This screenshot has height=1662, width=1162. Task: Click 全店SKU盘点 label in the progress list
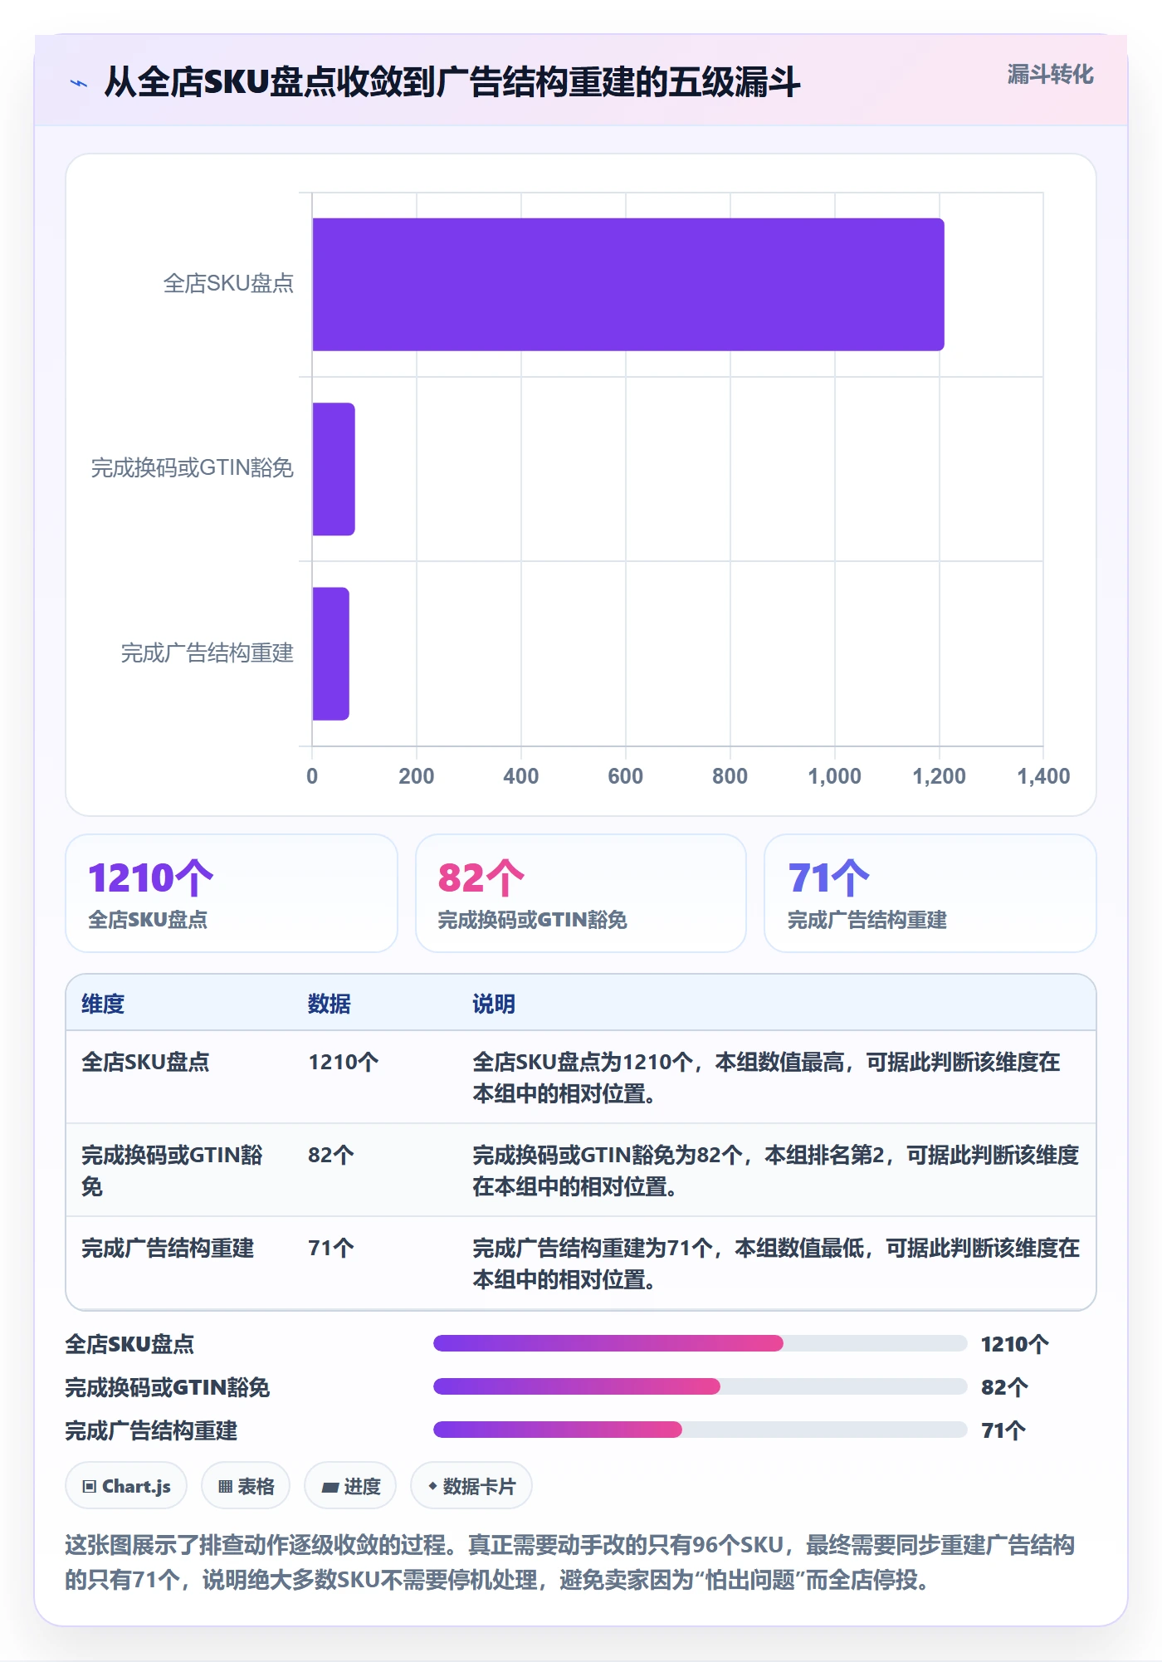click(x=129, y=1344)
